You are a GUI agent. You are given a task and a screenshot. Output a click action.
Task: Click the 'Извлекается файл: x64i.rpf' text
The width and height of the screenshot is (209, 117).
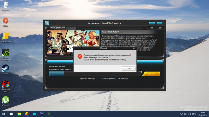tap(60, 70)
